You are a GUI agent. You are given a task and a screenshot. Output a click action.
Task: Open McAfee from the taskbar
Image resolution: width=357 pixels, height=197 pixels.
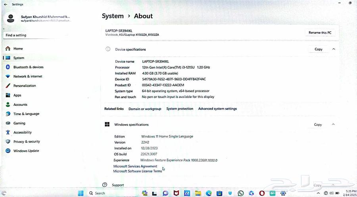tap(176, 193)
